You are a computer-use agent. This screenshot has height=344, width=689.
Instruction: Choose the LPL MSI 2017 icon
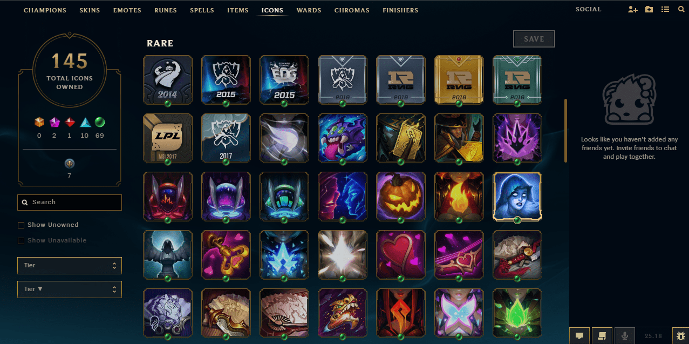click(x=167, y=138)
